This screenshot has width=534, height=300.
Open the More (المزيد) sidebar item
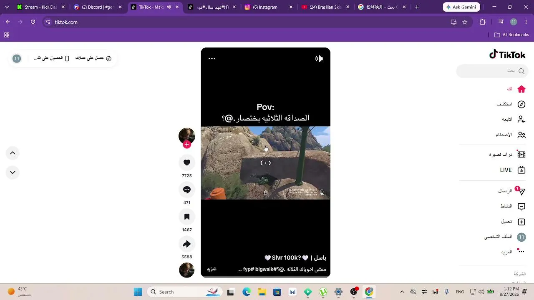[x=513, y=252]
